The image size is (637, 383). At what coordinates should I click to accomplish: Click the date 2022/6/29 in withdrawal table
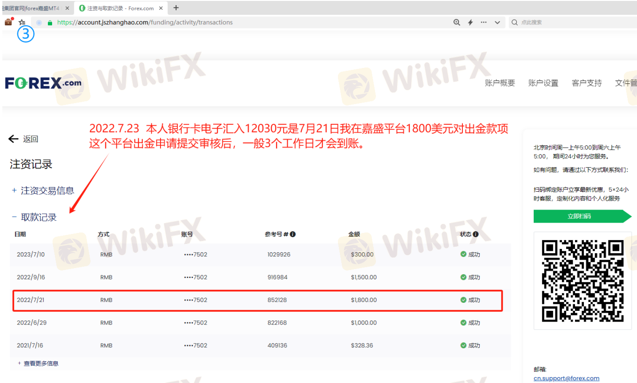click(31, 323)
